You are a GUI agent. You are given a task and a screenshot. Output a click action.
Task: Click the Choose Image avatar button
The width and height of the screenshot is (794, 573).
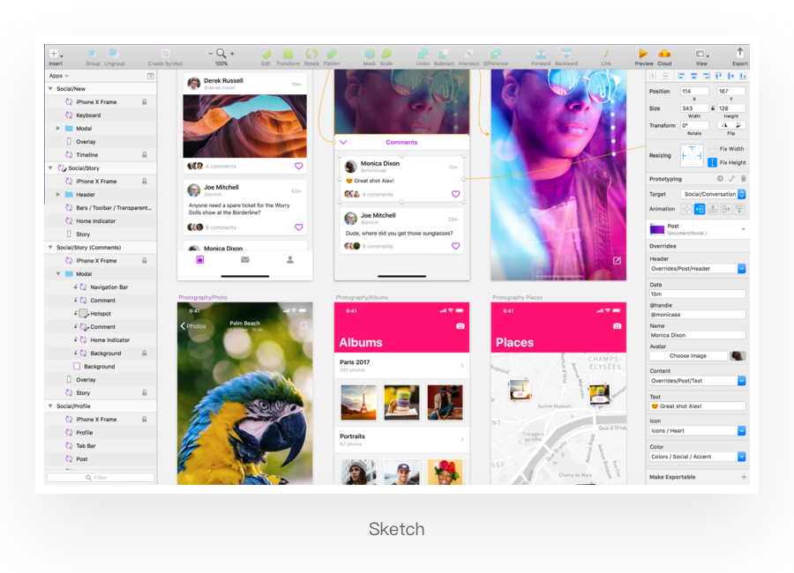tap(688, 356)
